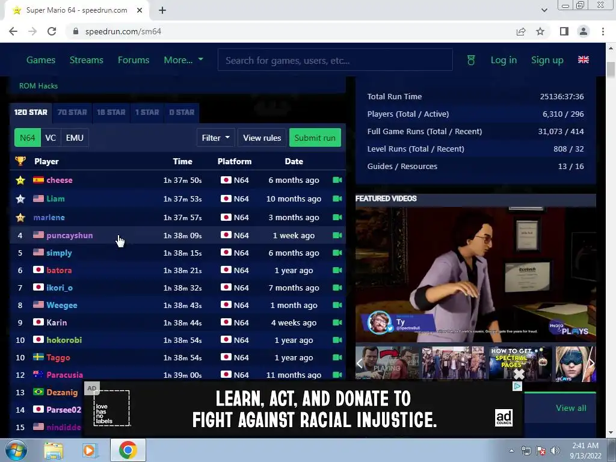Click the Sign up link
Viewport: 616px width, 462px height.
547,60
